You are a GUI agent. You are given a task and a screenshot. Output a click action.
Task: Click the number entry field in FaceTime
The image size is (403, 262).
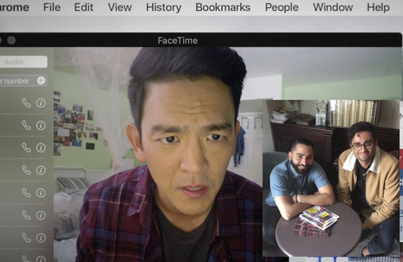[x=23, y=81]
